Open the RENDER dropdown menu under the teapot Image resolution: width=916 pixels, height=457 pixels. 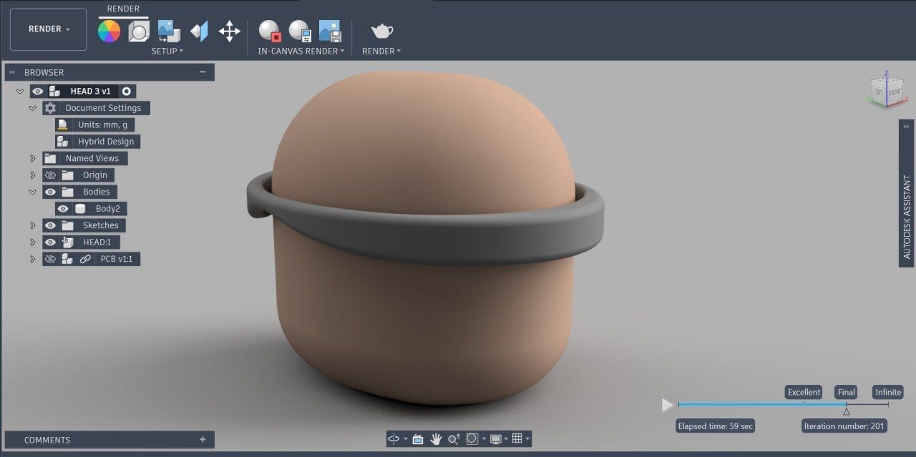381,51
